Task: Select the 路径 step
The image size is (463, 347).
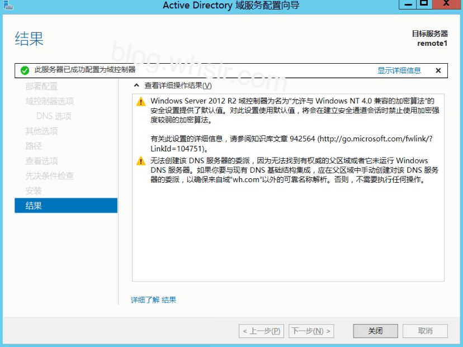Action: [34, 146]
